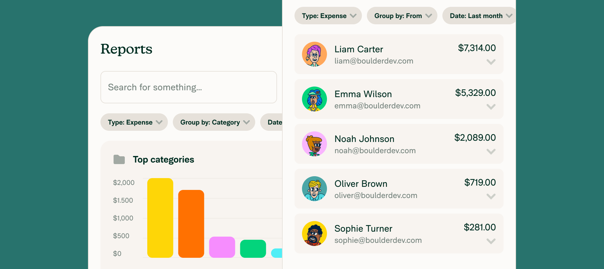The width and height of the screenshot is (604, 269).
Task: Click the name Noah Johnson
Action: tap(364, 139)
